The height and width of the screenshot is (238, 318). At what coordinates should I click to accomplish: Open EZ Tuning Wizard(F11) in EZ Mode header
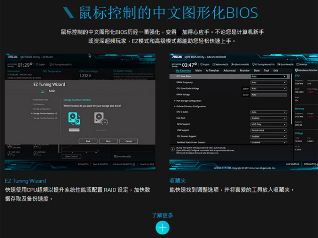click(x=60, y=65)
